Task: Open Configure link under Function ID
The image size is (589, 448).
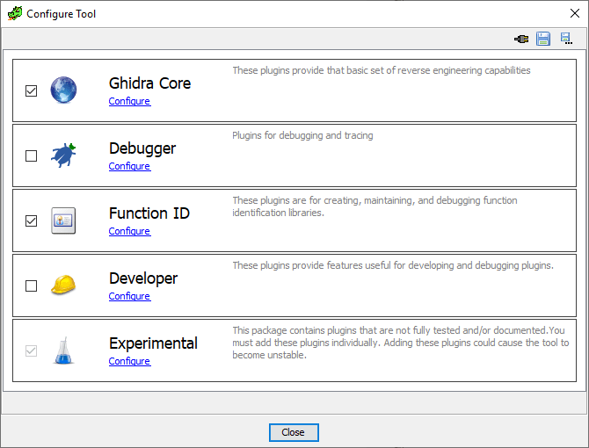Action: pyautogui.click(x=129, y=231)
